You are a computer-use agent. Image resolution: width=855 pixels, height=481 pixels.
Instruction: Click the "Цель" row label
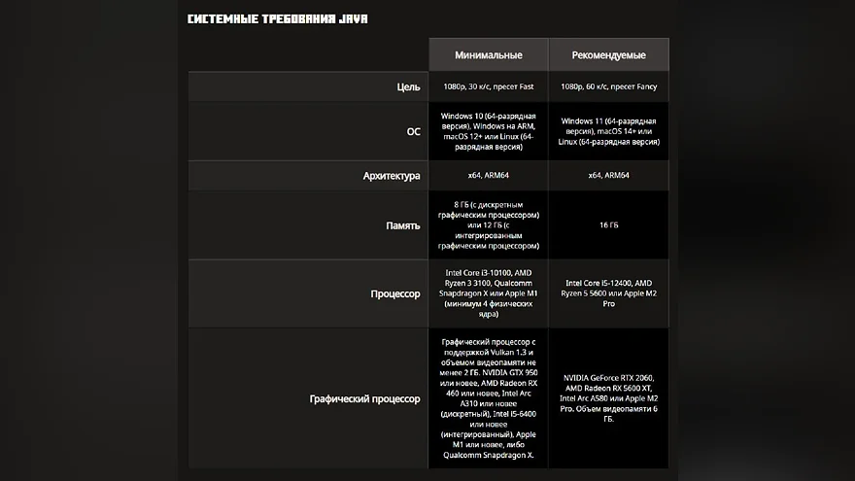click(x=408, y=86)
